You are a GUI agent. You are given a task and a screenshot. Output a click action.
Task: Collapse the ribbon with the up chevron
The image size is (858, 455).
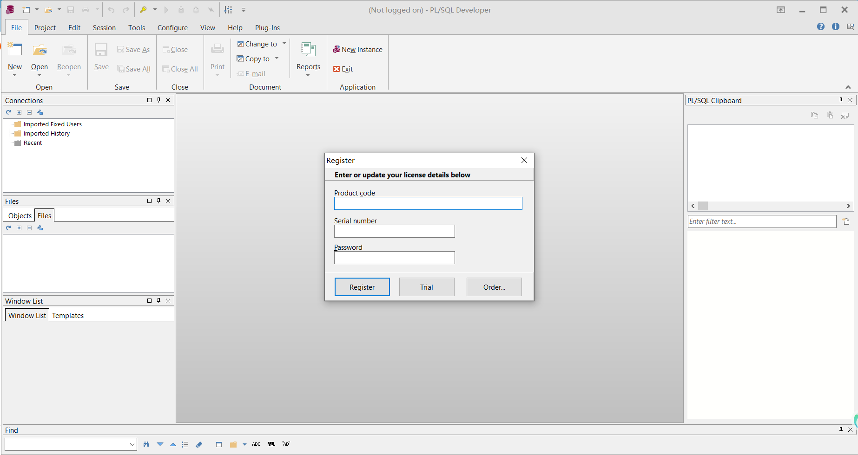point(848,87)
